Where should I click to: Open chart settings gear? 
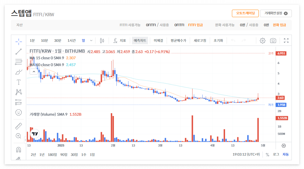(262, 41)
